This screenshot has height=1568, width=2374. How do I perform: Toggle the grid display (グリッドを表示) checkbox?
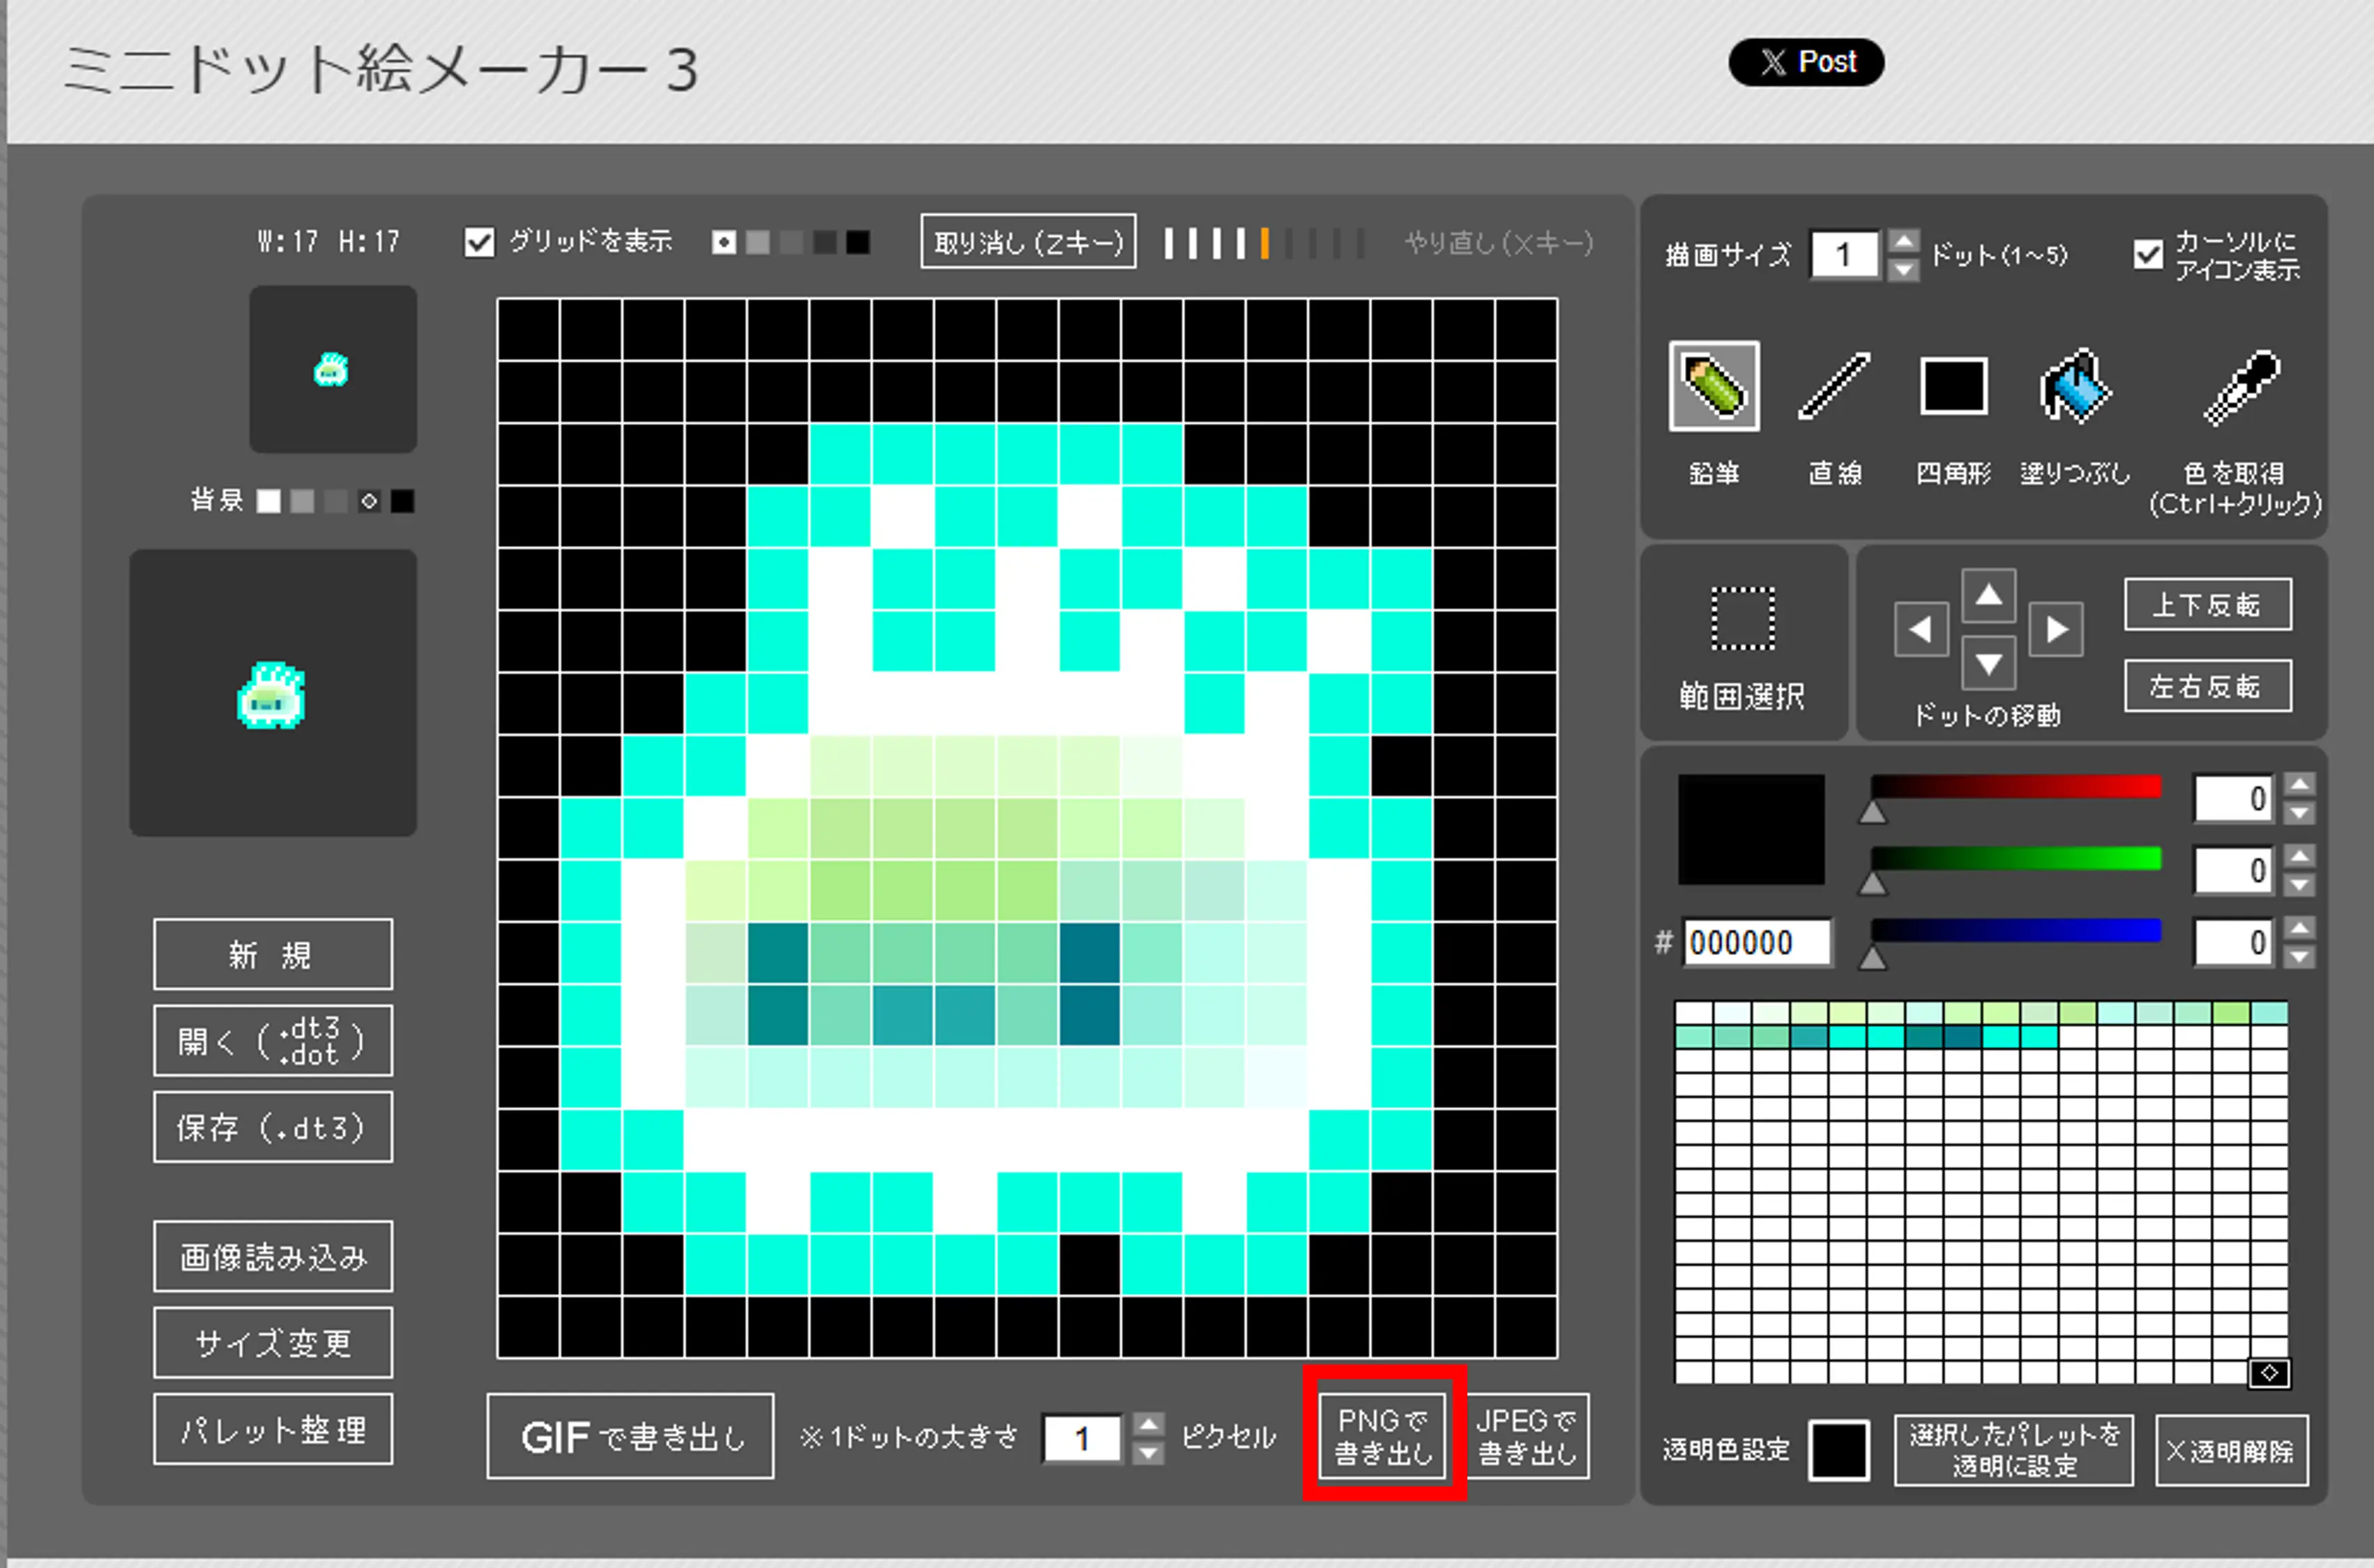(x=479, y=243)
